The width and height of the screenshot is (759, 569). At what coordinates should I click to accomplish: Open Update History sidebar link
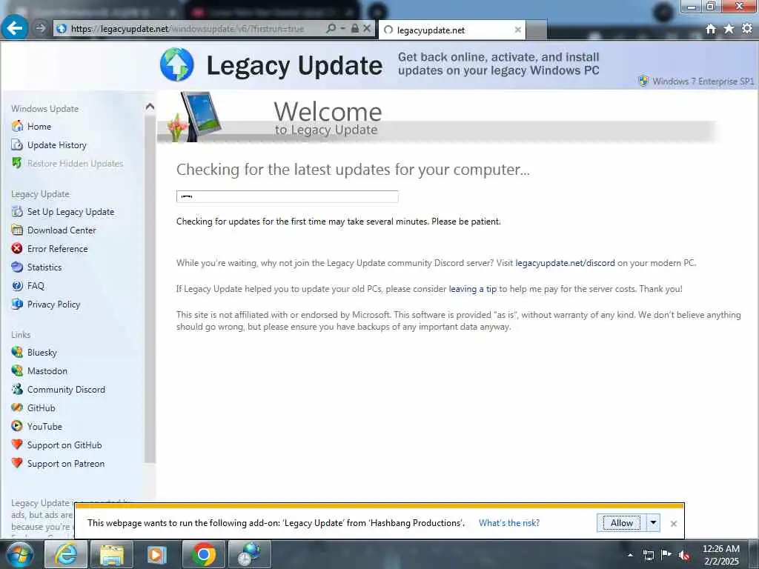[x=56, y=145]
